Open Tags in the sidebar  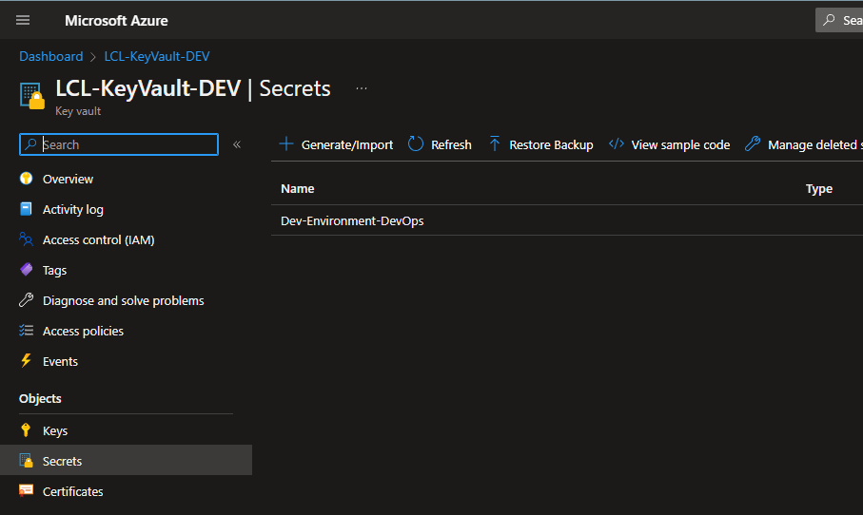point(54,271)
